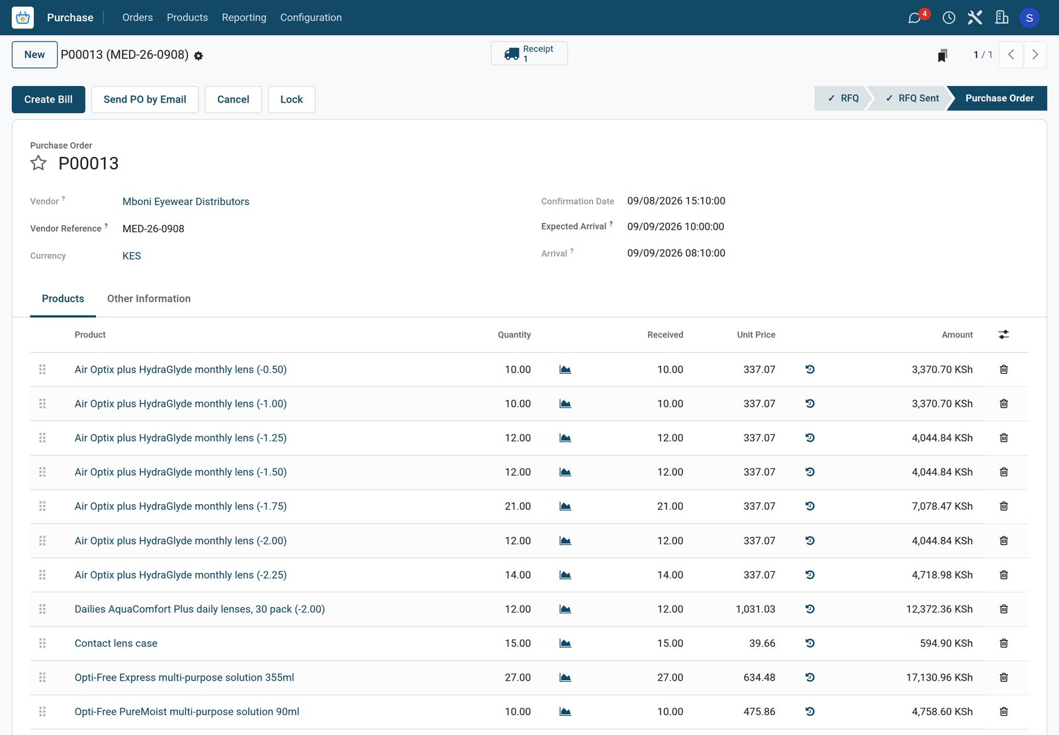The height and width of the screenshot is (735, 1059).
Task: Delete the Contact lens case line
Action: [1004, 643]
